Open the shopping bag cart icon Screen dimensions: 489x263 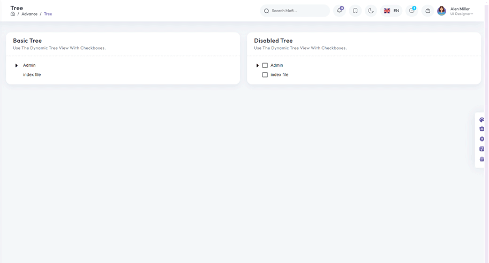click(427, 11)
